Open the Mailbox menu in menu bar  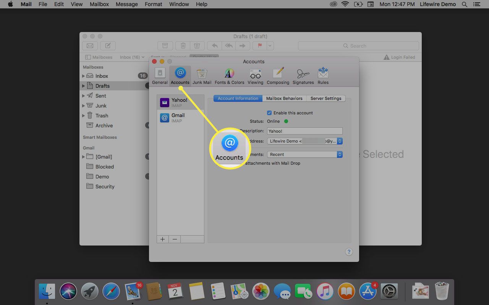click(x=99, y=4)
